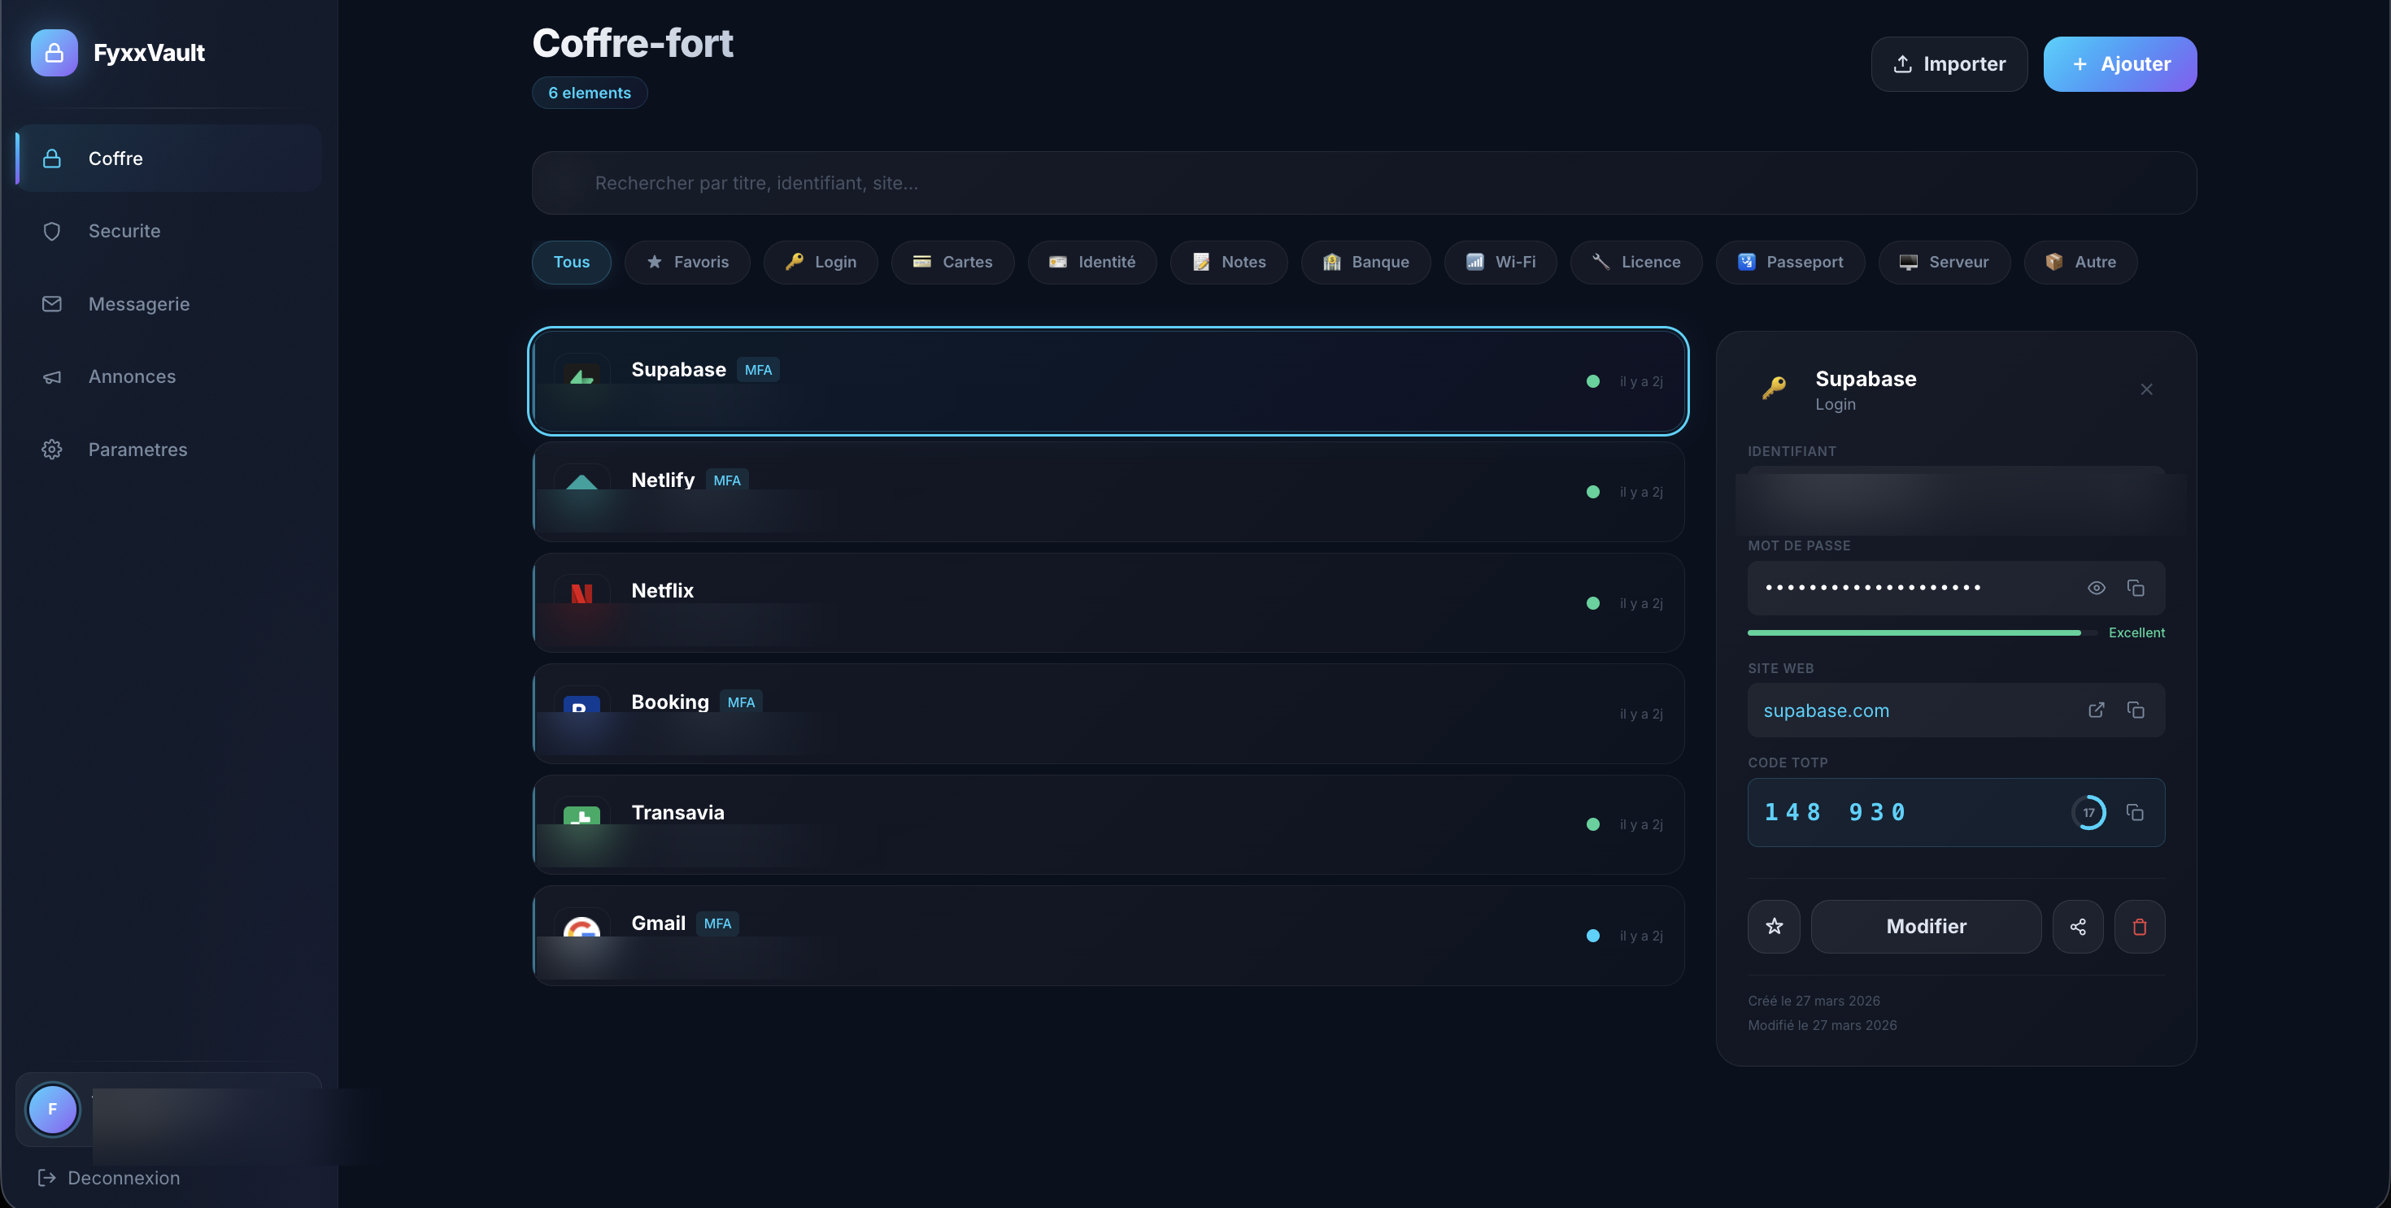
Task: Delete the Supabase entry with the trash icon
Action: (x=2140, y=926)
